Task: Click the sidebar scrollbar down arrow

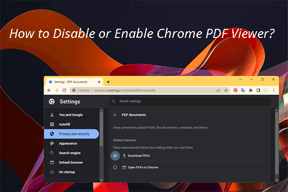Action: pos(101,180)
